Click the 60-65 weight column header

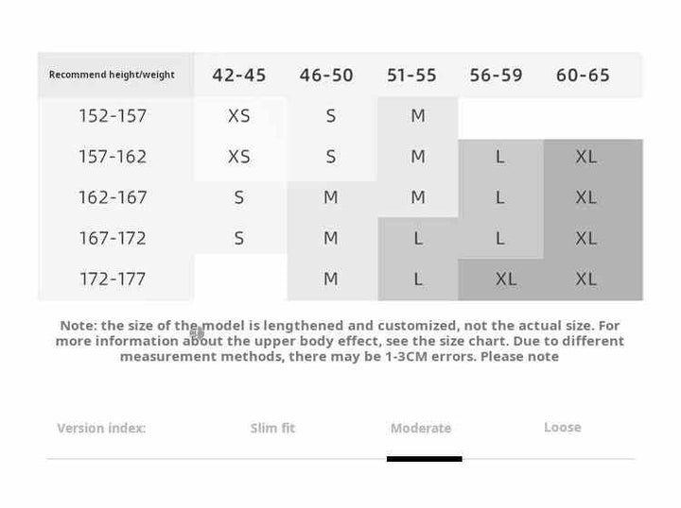[583, 75]
